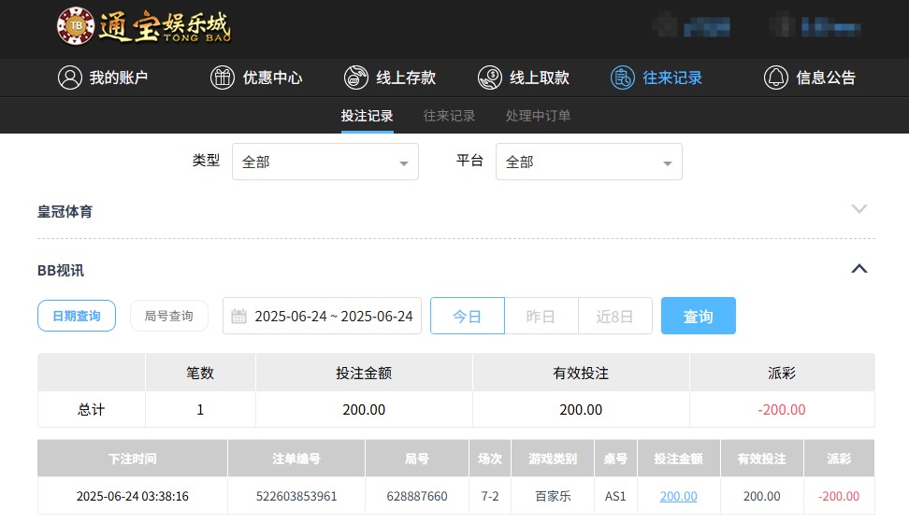This screenshot has width=909, height=523.
Task: Click the BB视讯 section title
Action: (61, 271)
